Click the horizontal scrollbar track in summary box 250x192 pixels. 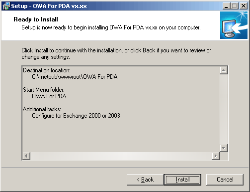point(121,156)
